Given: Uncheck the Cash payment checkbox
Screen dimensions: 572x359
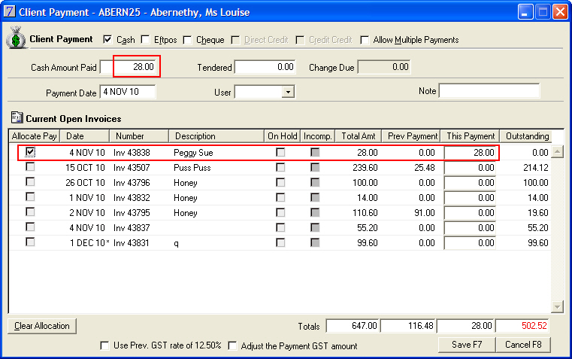Looking at the screenshot, I should coord(107,39).
